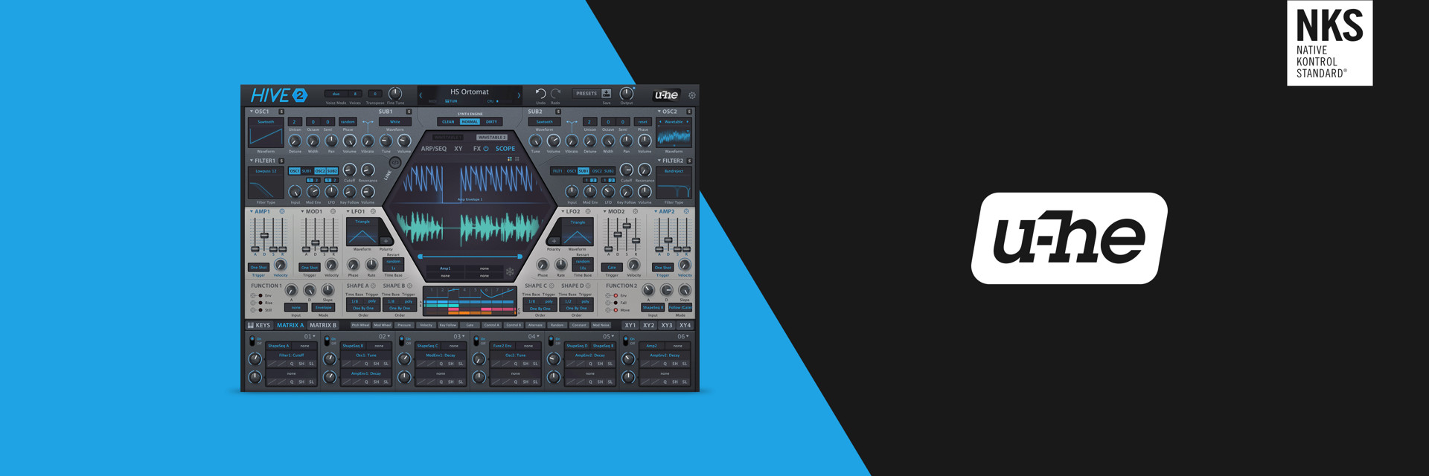The image size is (1429, 476).
Task: Click the WAVETABLE 2 button
Action: point(491,138)
